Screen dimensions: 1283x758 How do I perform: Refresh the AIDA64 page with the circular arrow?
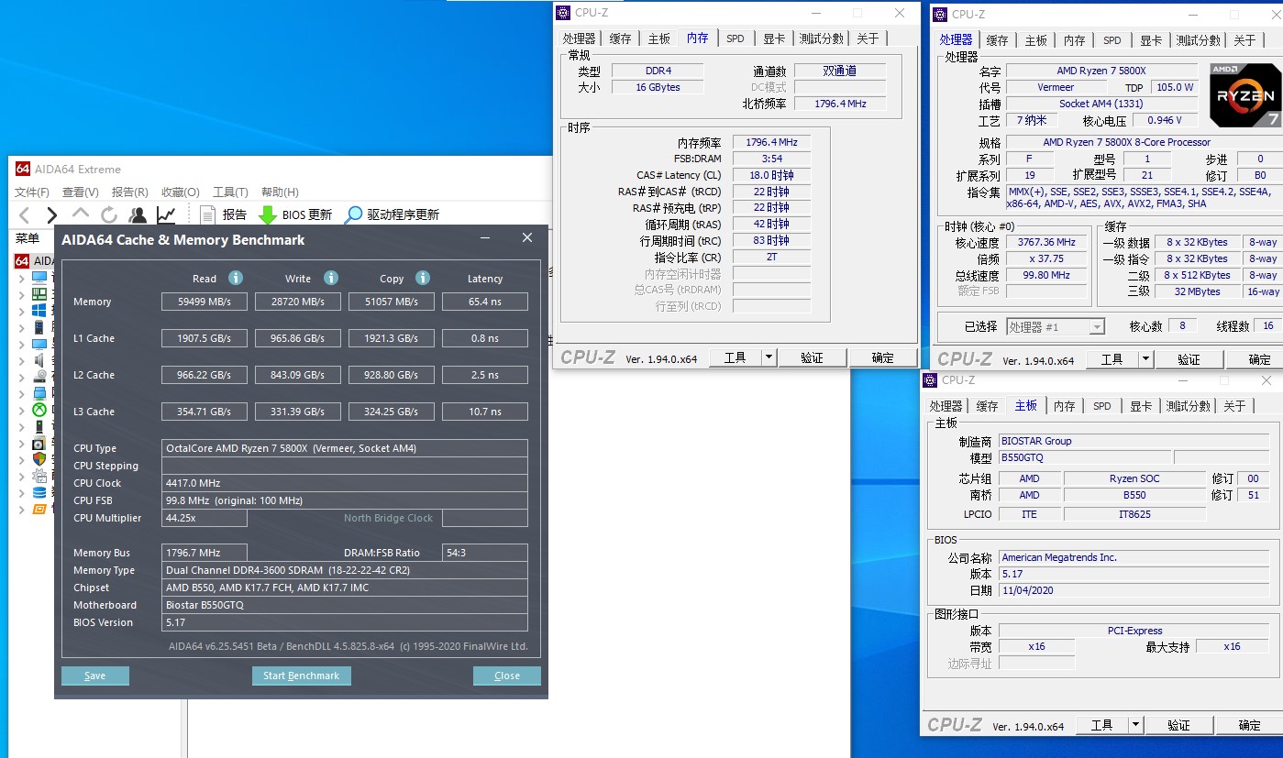click(109, 214)
